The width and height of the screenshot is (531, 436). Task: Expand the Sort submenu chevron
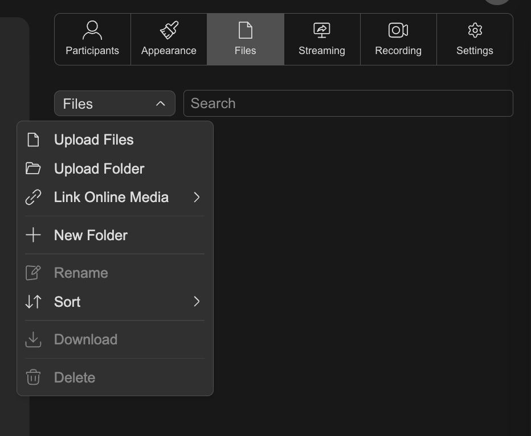coord(197,301)
